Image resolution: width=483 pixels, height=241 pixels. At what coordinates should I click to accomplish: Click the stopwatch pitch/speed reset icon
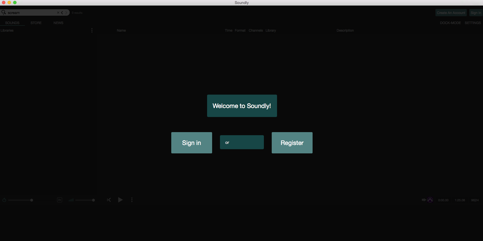pyautogui.click(x=4, y=200)
